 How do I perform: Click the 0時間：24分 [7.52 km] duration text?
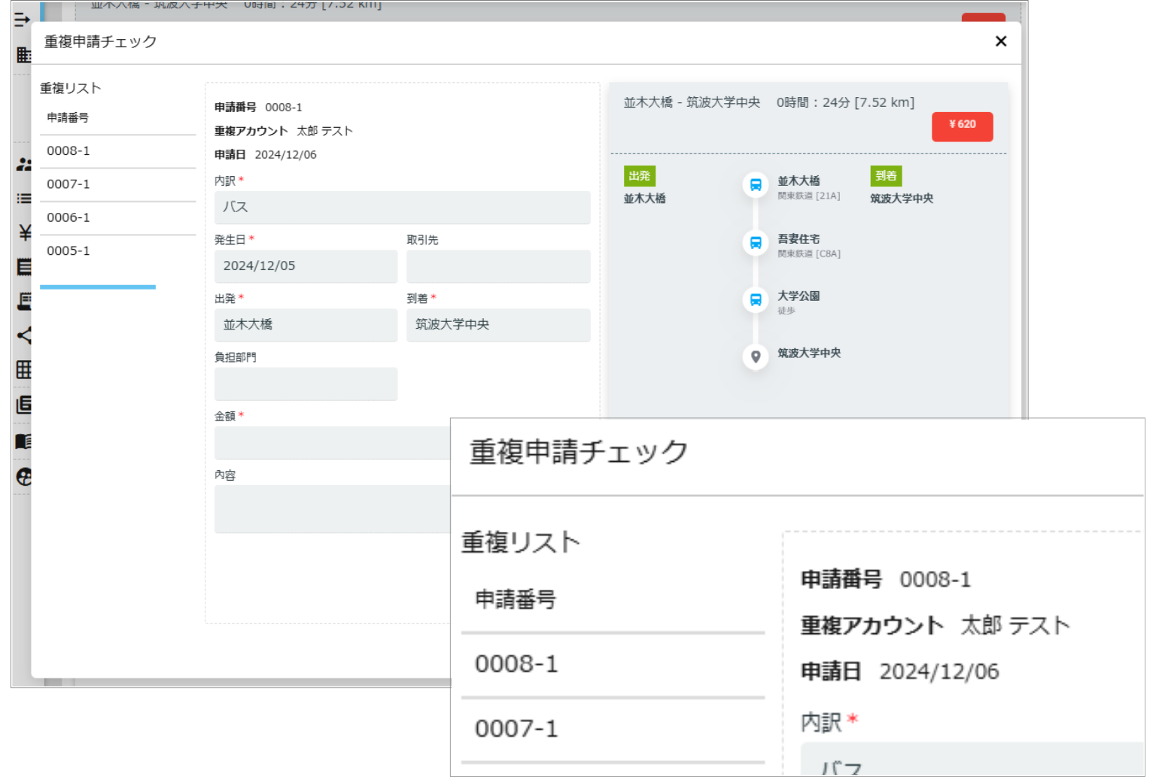(846, 102)
